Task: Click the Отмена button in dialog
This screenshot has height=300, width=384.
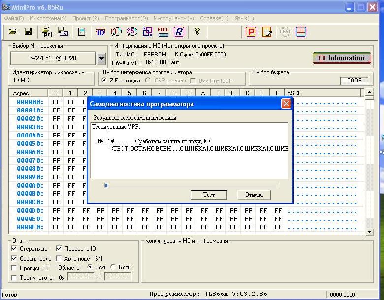Action: click(x=254, y=195)
